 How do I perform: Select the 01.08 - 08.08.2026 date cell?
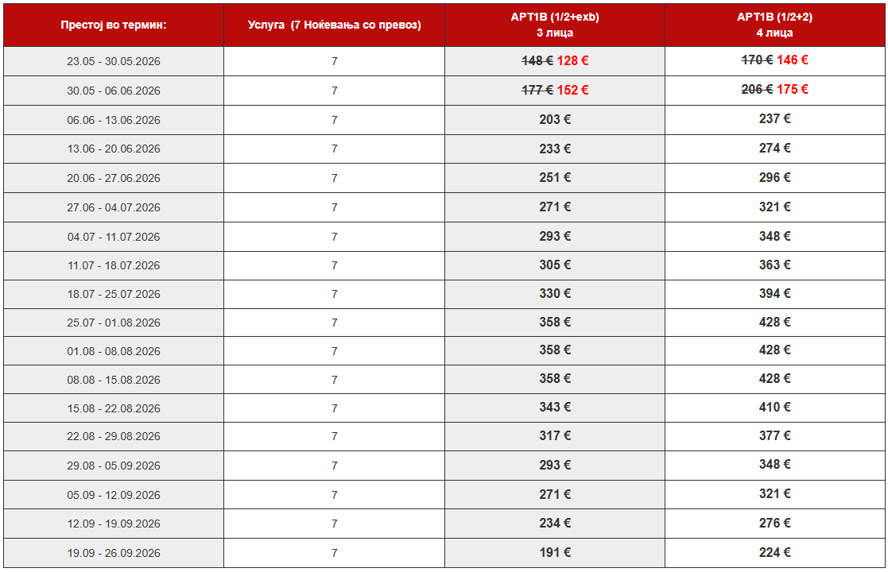click(x=114, y=351)
